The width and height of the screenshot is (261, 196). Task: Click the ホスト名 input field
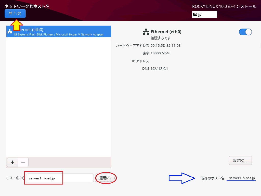(x=60, y=178)
